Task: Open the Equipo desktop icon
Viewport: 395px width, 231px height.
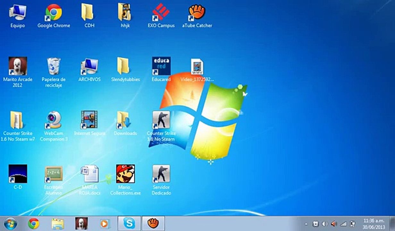Action: (18, 16)
